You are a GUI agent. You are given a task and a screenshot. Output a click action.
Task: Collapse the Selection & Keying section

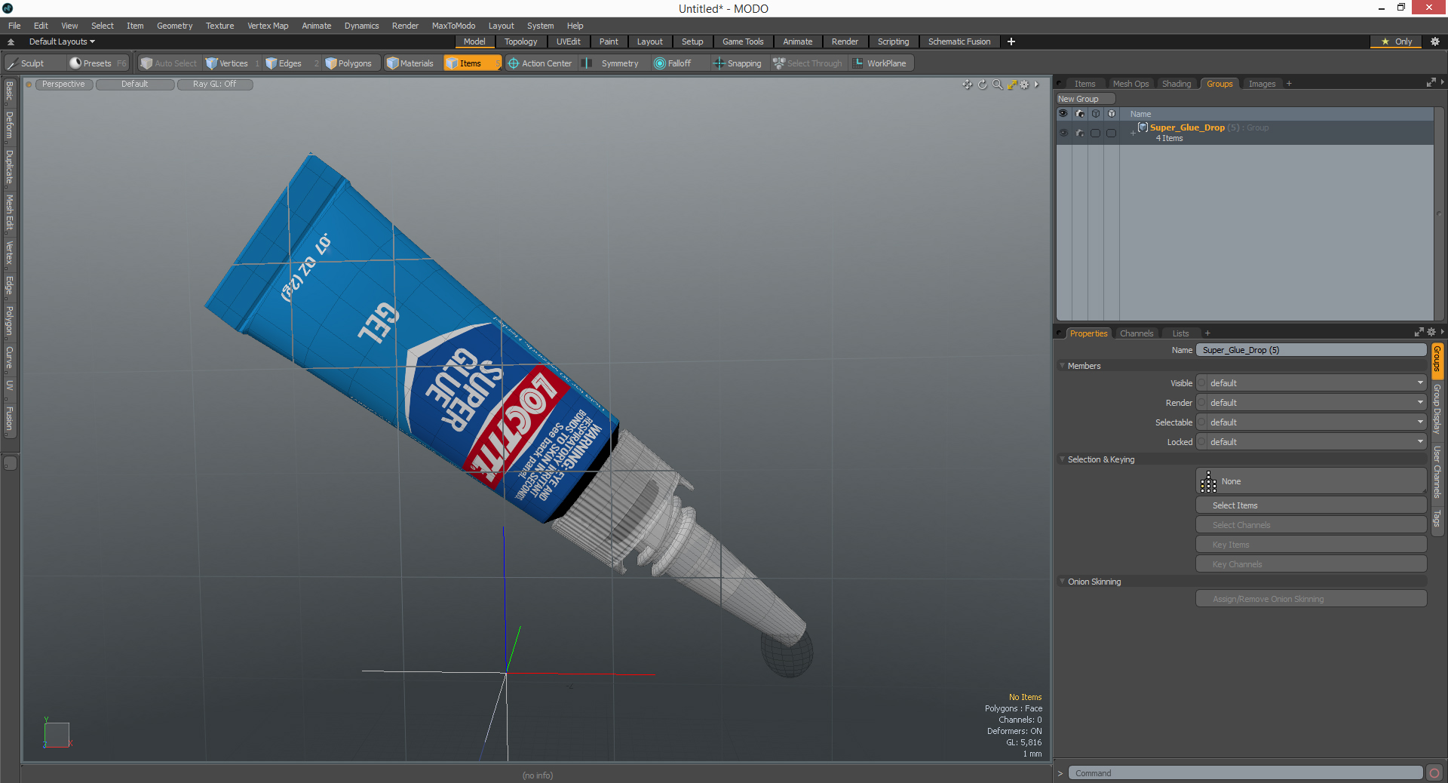[1063, 459]
